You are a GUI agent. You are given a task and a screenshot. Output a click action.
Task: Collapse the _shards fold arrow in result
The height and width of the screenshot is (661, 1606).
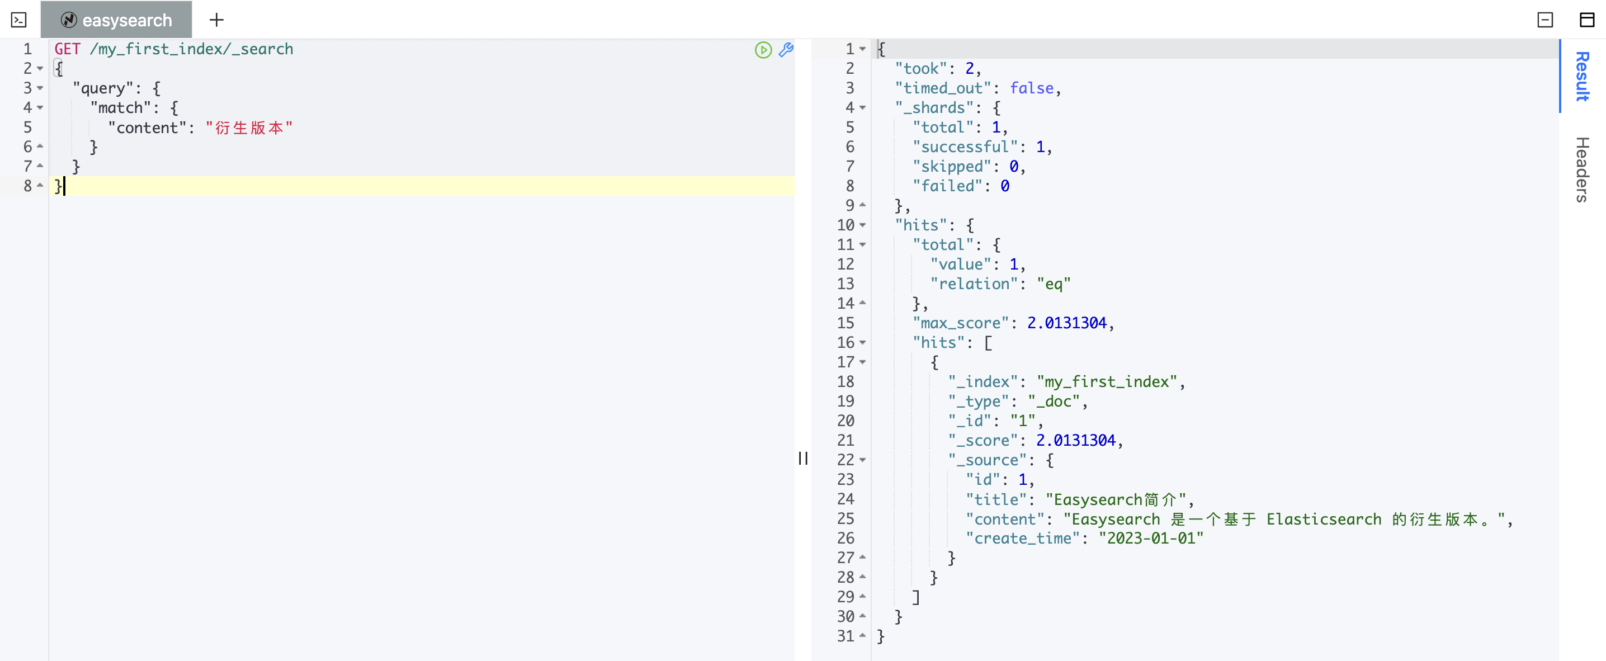(863, 108)
